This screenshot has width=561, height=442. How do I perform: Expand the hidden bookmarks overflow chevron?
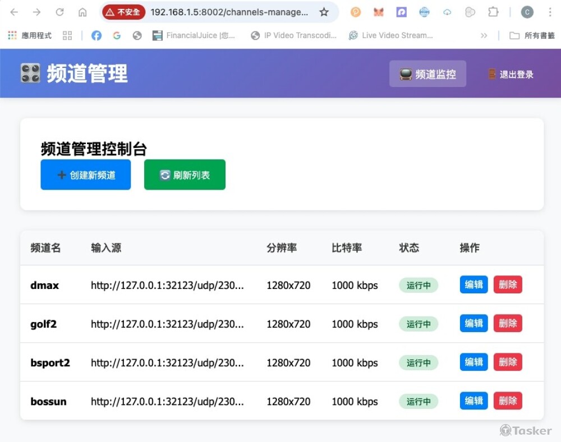pos(484,35)
